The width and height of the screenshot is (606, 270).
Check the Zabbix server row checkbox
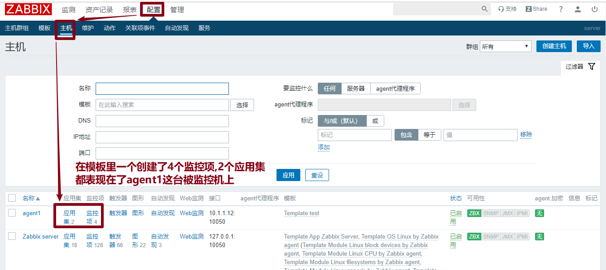click(x=12, y=236)
